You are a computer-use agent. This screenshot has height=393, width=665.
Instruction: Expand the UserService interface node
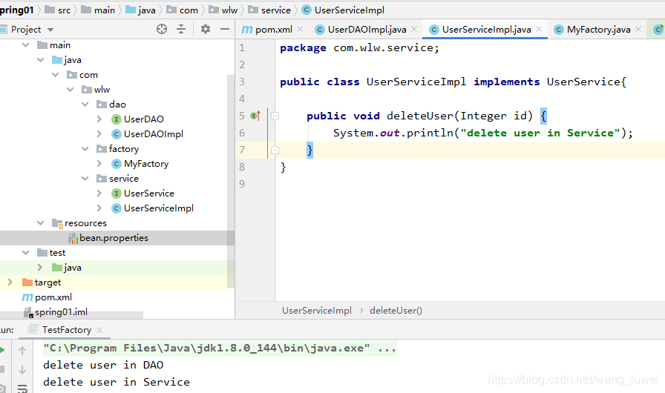tap(99, 193)
